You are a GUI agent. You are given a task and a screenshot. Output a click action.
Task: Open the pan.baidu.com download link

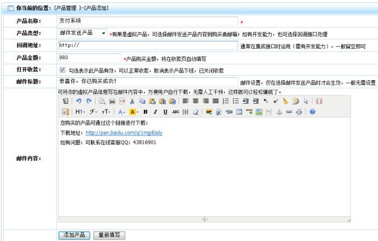pyautogui.click(x=123, y=133)
